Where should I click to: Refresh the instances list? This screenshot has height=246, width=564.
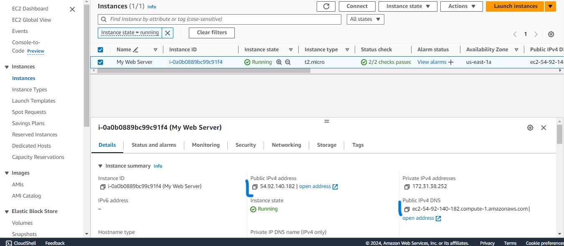coord(326,6)
